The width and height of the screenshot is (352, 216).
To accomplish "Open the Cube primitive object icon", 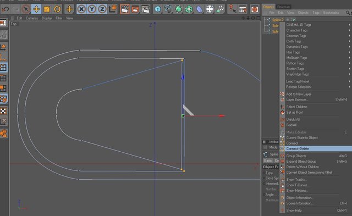I will click(158, 9).
